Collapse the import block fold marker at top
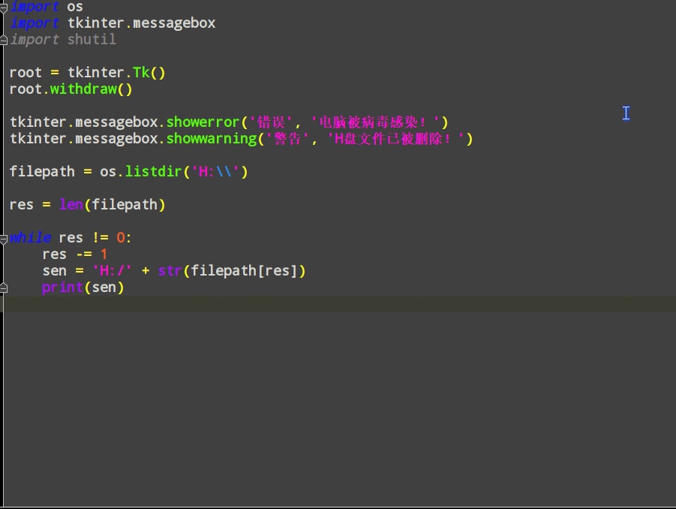676x509 pixels. 4,7
